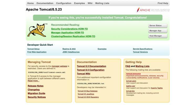
Task: Click the Recommended Reading: label
Action: click(x=65, y=25)
